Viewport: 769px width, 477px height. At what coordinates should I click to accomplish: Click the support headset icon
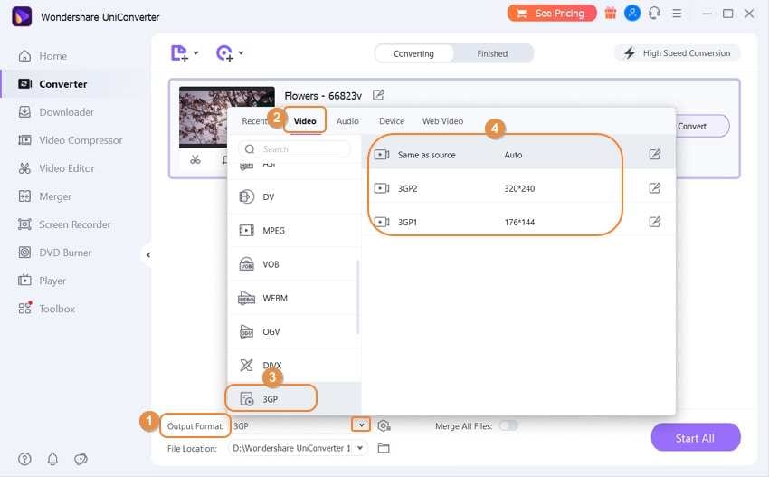point(654,14)
